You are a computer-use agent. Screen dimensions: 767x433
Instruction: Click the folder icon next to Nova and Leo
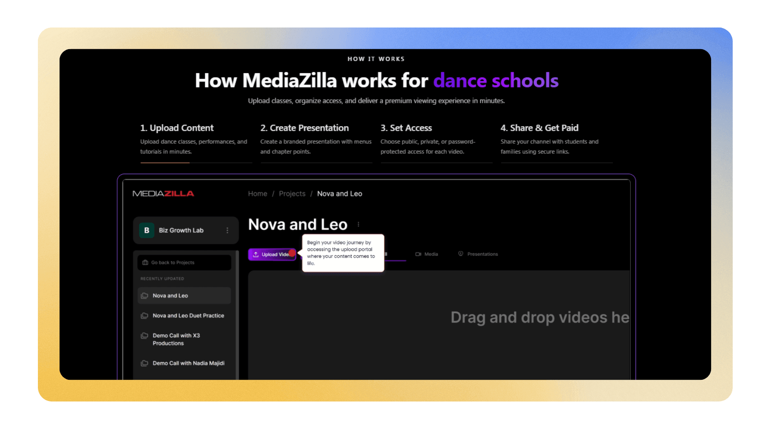coord(144,296)
